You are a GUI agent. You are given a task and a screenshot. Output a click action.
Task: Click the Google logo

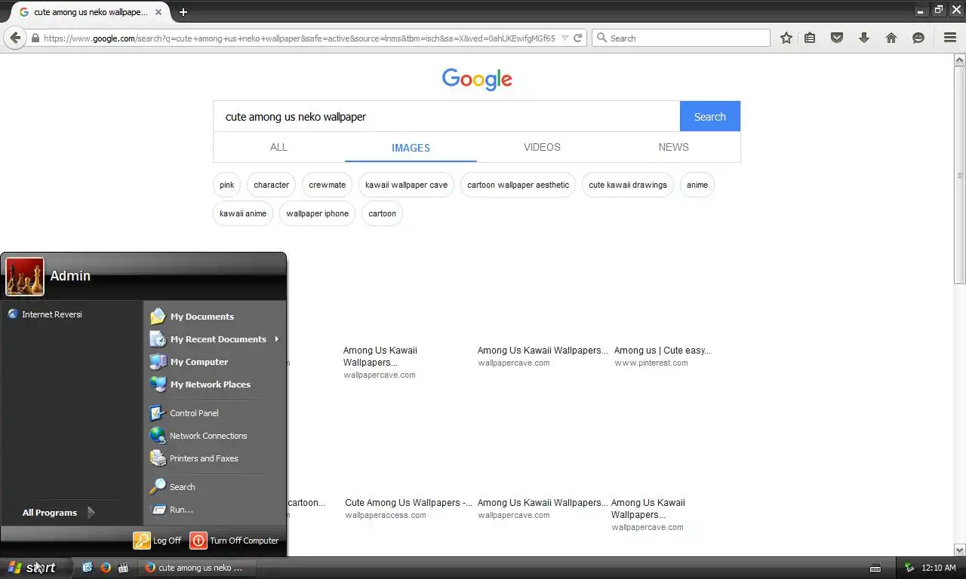coord(477,79)
